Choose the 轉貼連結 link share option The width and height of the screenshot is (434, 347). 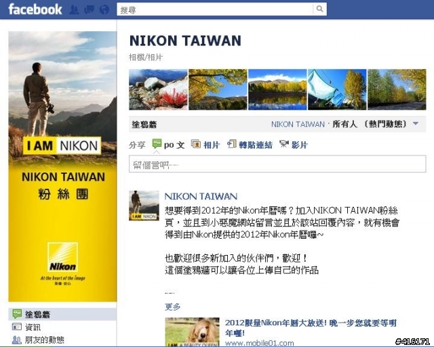(x=250, y=144)
